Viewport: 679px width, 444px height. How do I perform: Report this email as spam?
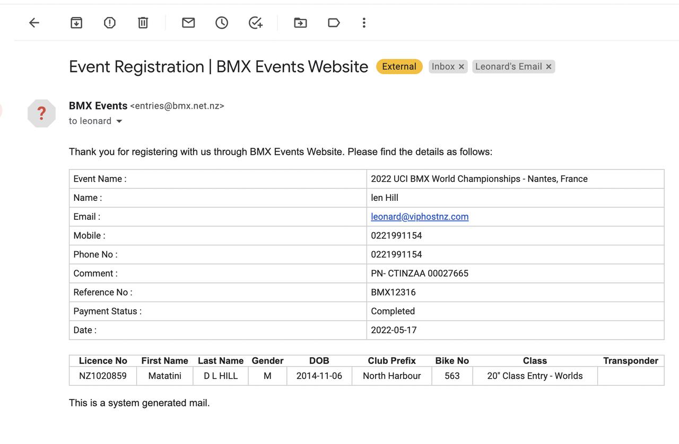110,23
